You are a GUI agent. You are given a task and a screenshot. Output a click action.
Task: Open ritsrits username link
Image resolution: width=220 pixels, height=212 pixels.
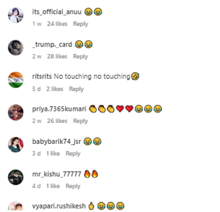[x=42, y=77]
